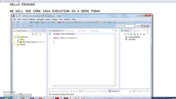Click the Open Perspective icon
The height and width of the screenshot is (99, 176).
[x=138, y=26]
